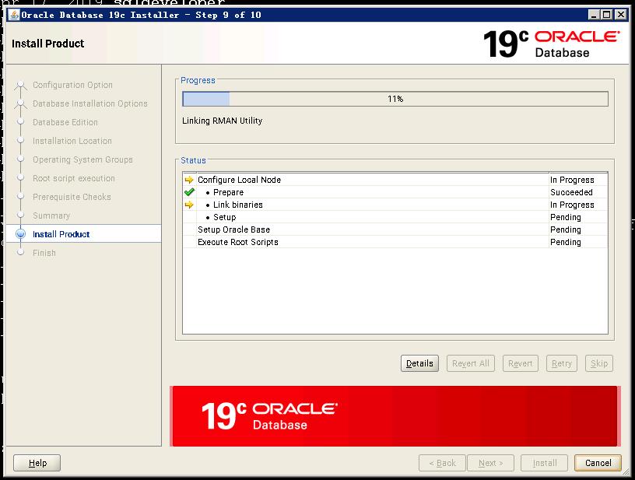Screen dimensions: 635x480
Task: Open Help for the installer
Action: (37, 463)
